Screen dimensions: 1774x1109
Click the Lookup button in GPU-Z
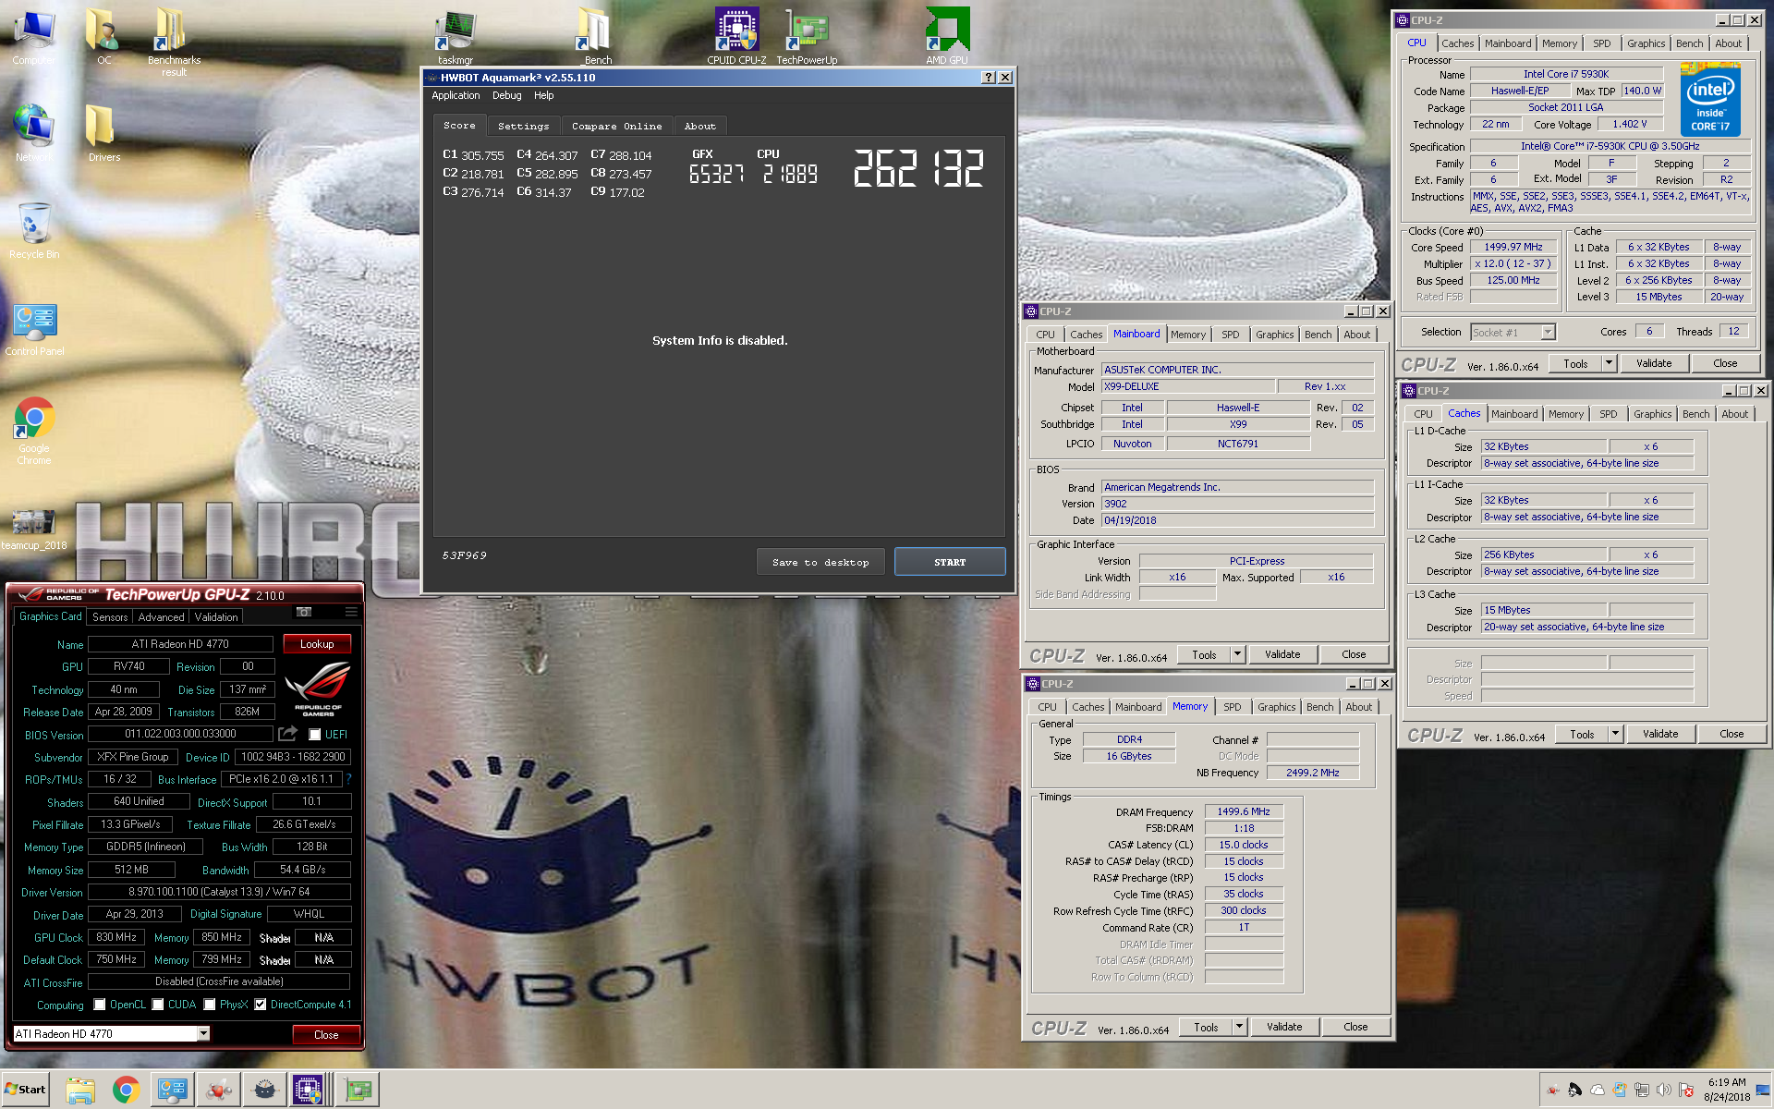click(x=316, y=644)
